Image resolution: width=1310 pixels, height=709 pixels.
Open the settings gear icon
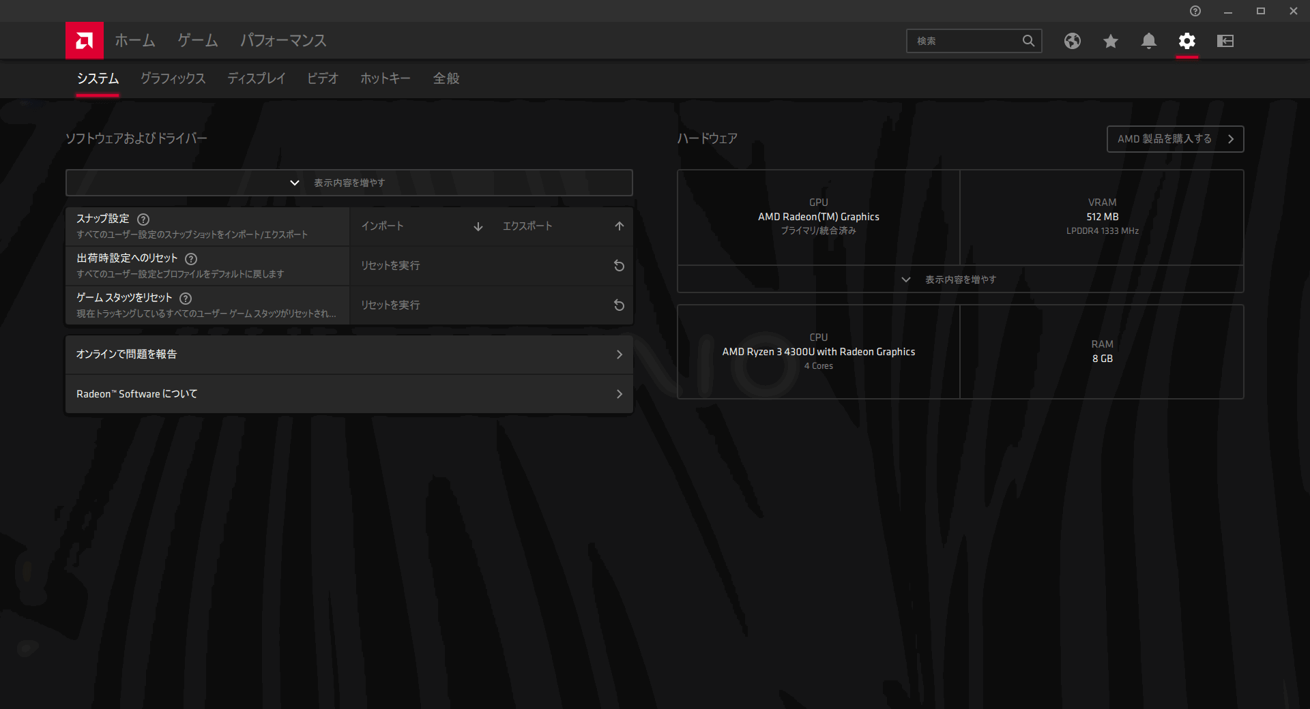coord(1187,41)
